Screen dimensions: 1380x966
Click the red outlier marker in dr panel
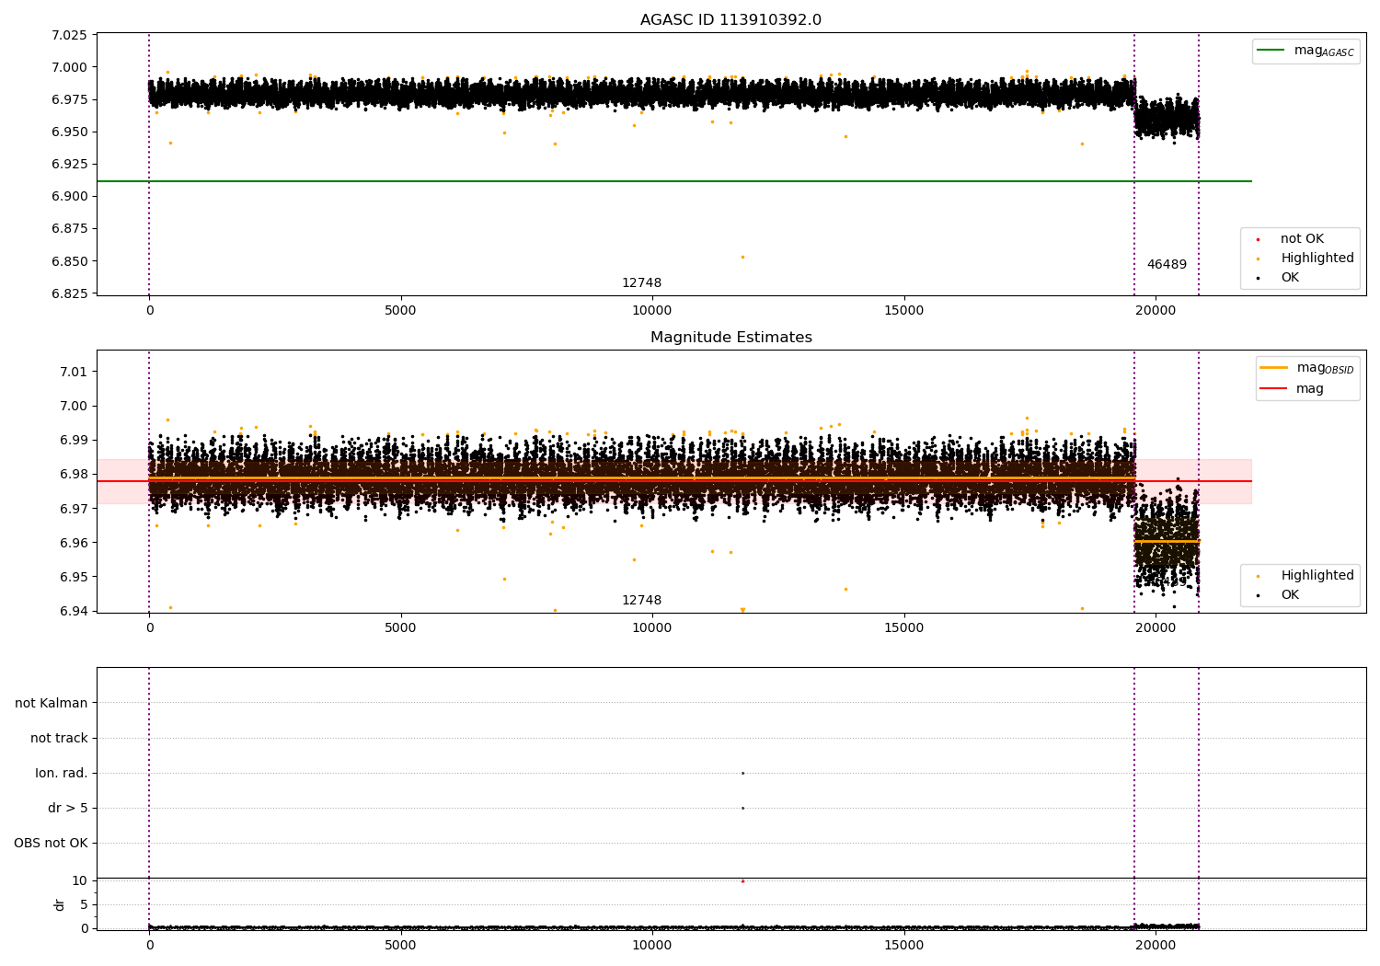742,881
